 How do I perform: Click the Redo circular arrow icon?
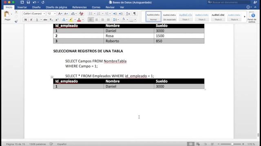[x=43, y=2]
